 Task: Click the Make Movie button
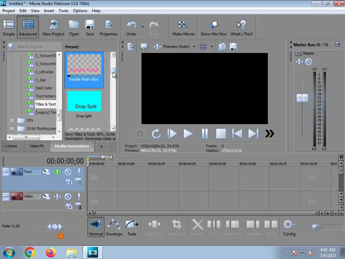point(183,28)
